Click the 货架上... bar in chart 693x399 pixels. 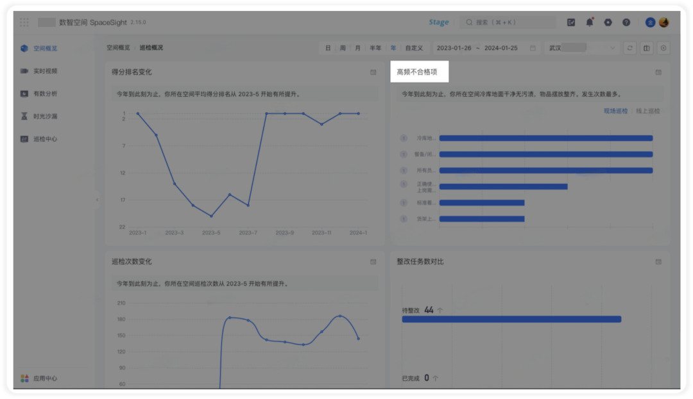click(x=482, y=219)
